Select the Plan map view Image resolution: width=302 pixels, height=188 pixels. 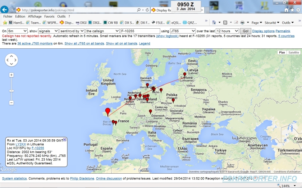coord(282,53)
